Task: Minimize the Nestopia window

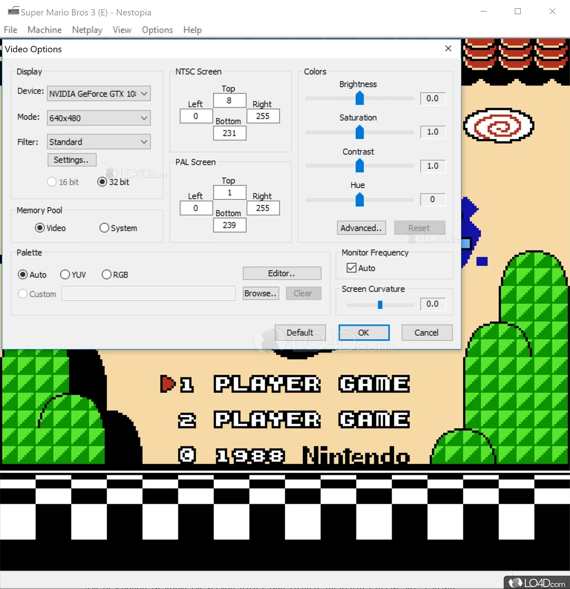Action: point(484,12)
